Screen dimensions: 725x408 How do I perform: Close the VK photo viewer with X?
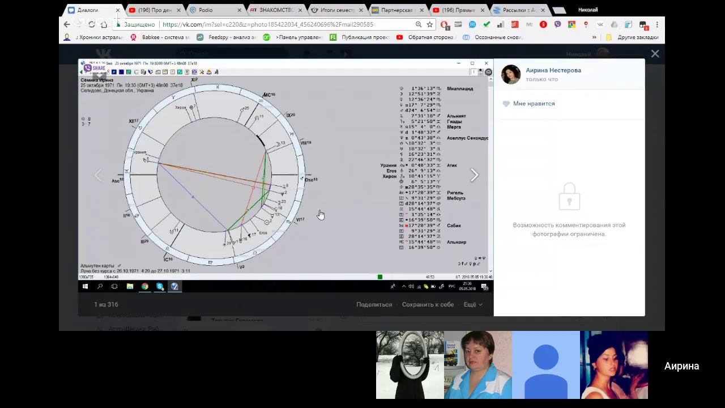point(655,54)
